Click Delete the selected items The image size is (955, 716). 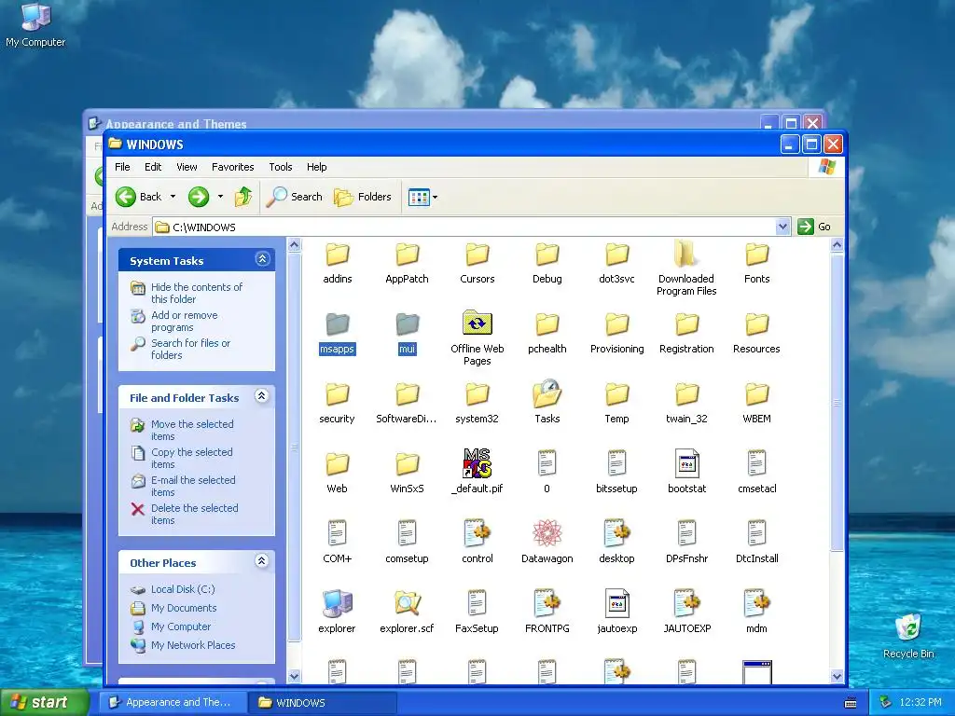point(194,514)
